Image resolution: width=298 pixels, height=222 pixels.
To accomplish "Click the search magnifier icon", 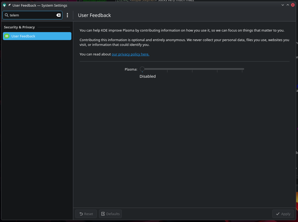I will point(6,15).
